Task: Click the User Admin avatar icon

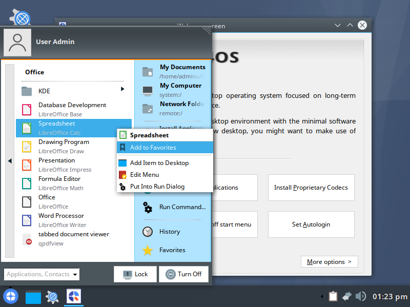Action: coord(17,43)
